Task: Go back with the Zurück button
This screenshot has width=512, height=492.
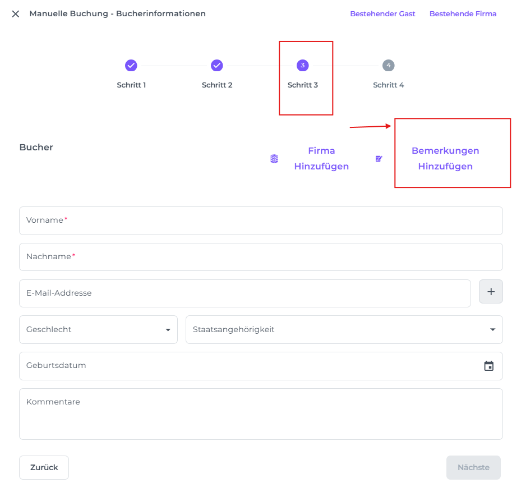Action: tap(44, 467)
